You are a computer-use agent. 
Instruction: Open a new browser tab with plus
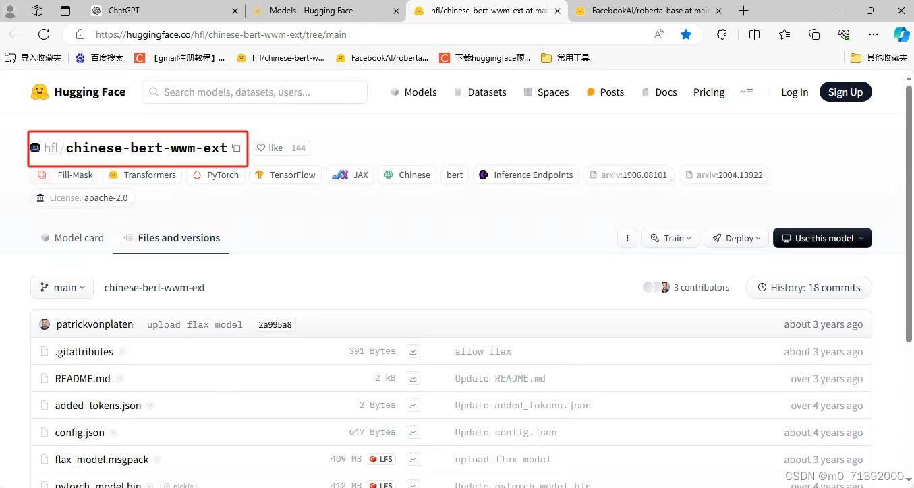tap(743, 11)
